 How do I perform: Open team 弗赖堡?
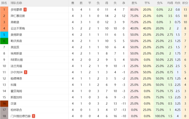[15, 22]
